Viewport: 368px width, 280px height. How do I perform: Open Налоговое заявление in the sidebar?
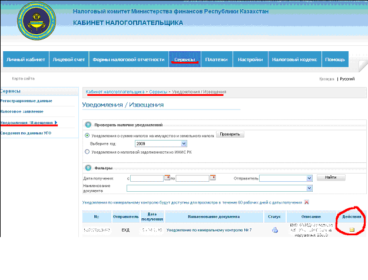point(22,111)
